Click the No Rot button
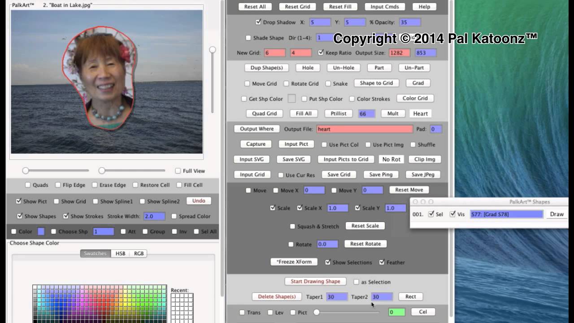 391,159
